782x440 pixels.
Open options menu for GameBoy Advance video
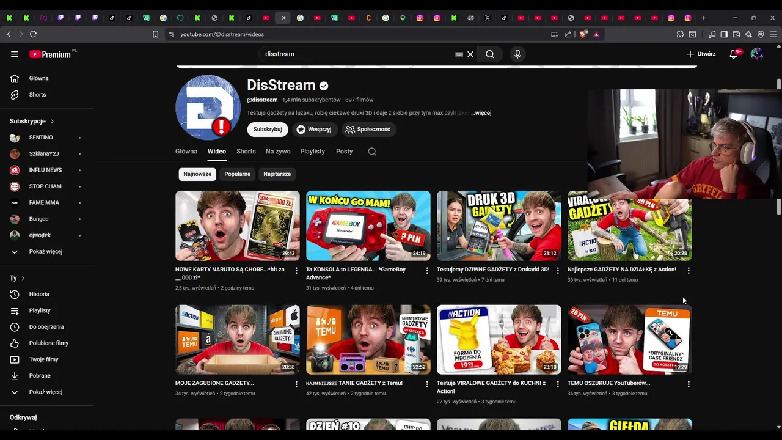(427, 270)
